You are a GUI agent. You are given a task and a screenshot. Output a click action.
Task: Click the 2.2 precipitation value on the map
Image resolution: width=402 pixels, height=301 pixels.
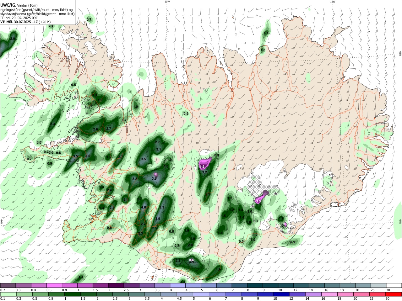click(143, 224)
